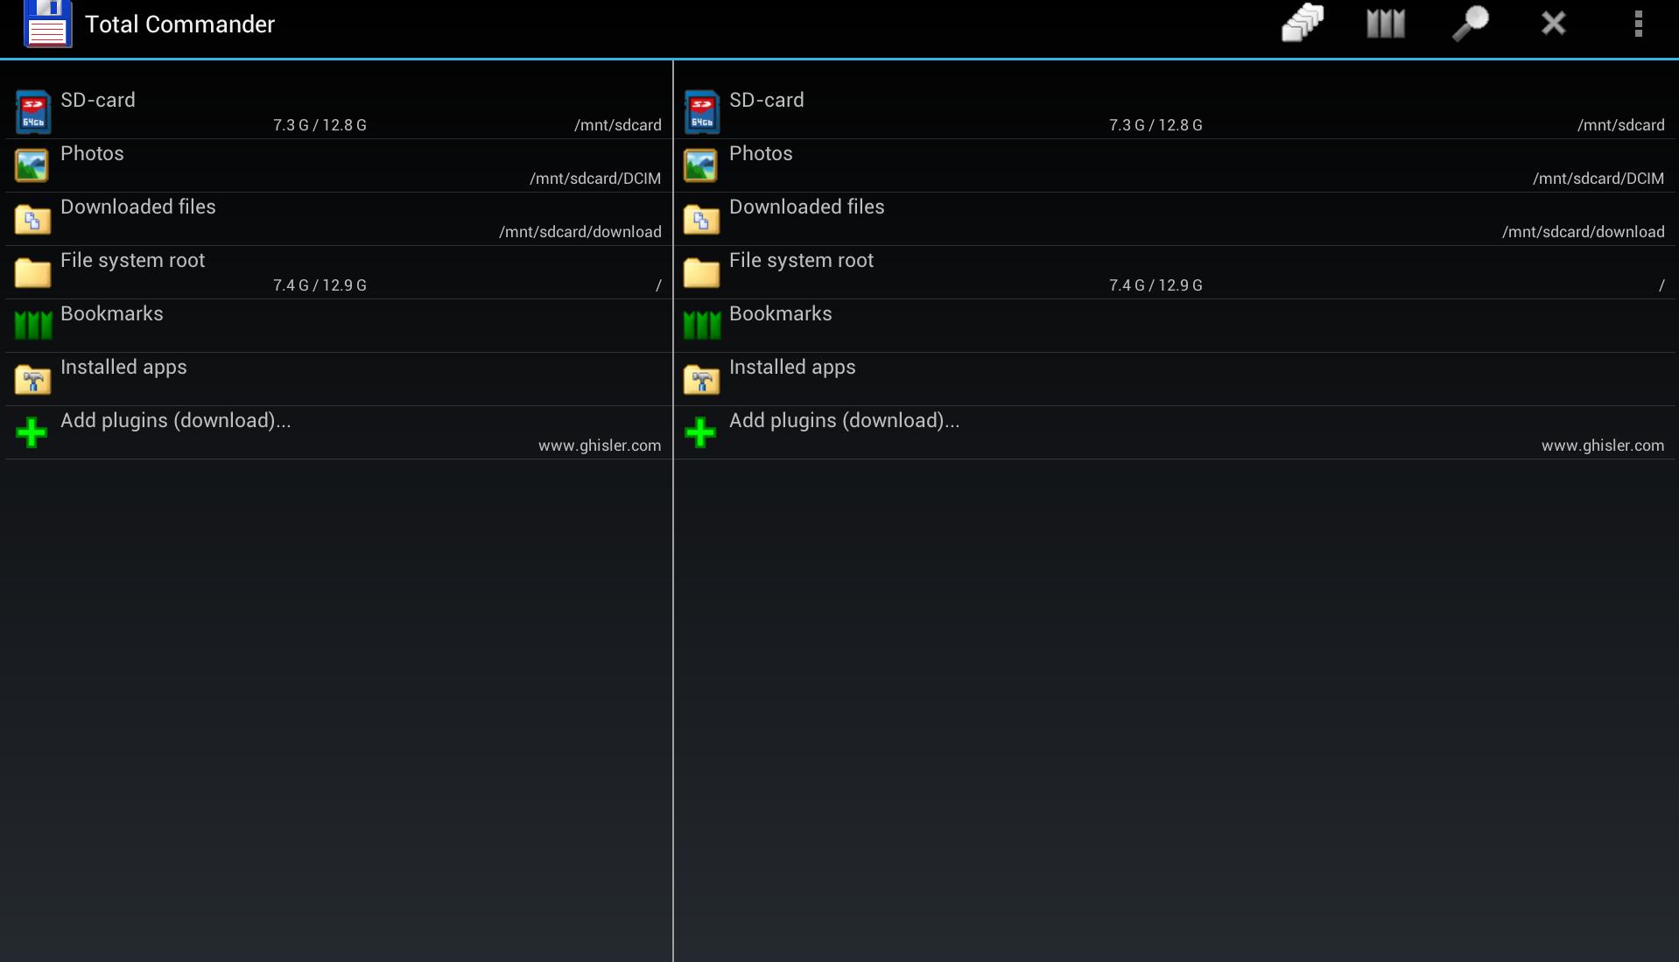Open Downloaded files label in the left panel
The image size is (1679, 962).
click(138, 207)
